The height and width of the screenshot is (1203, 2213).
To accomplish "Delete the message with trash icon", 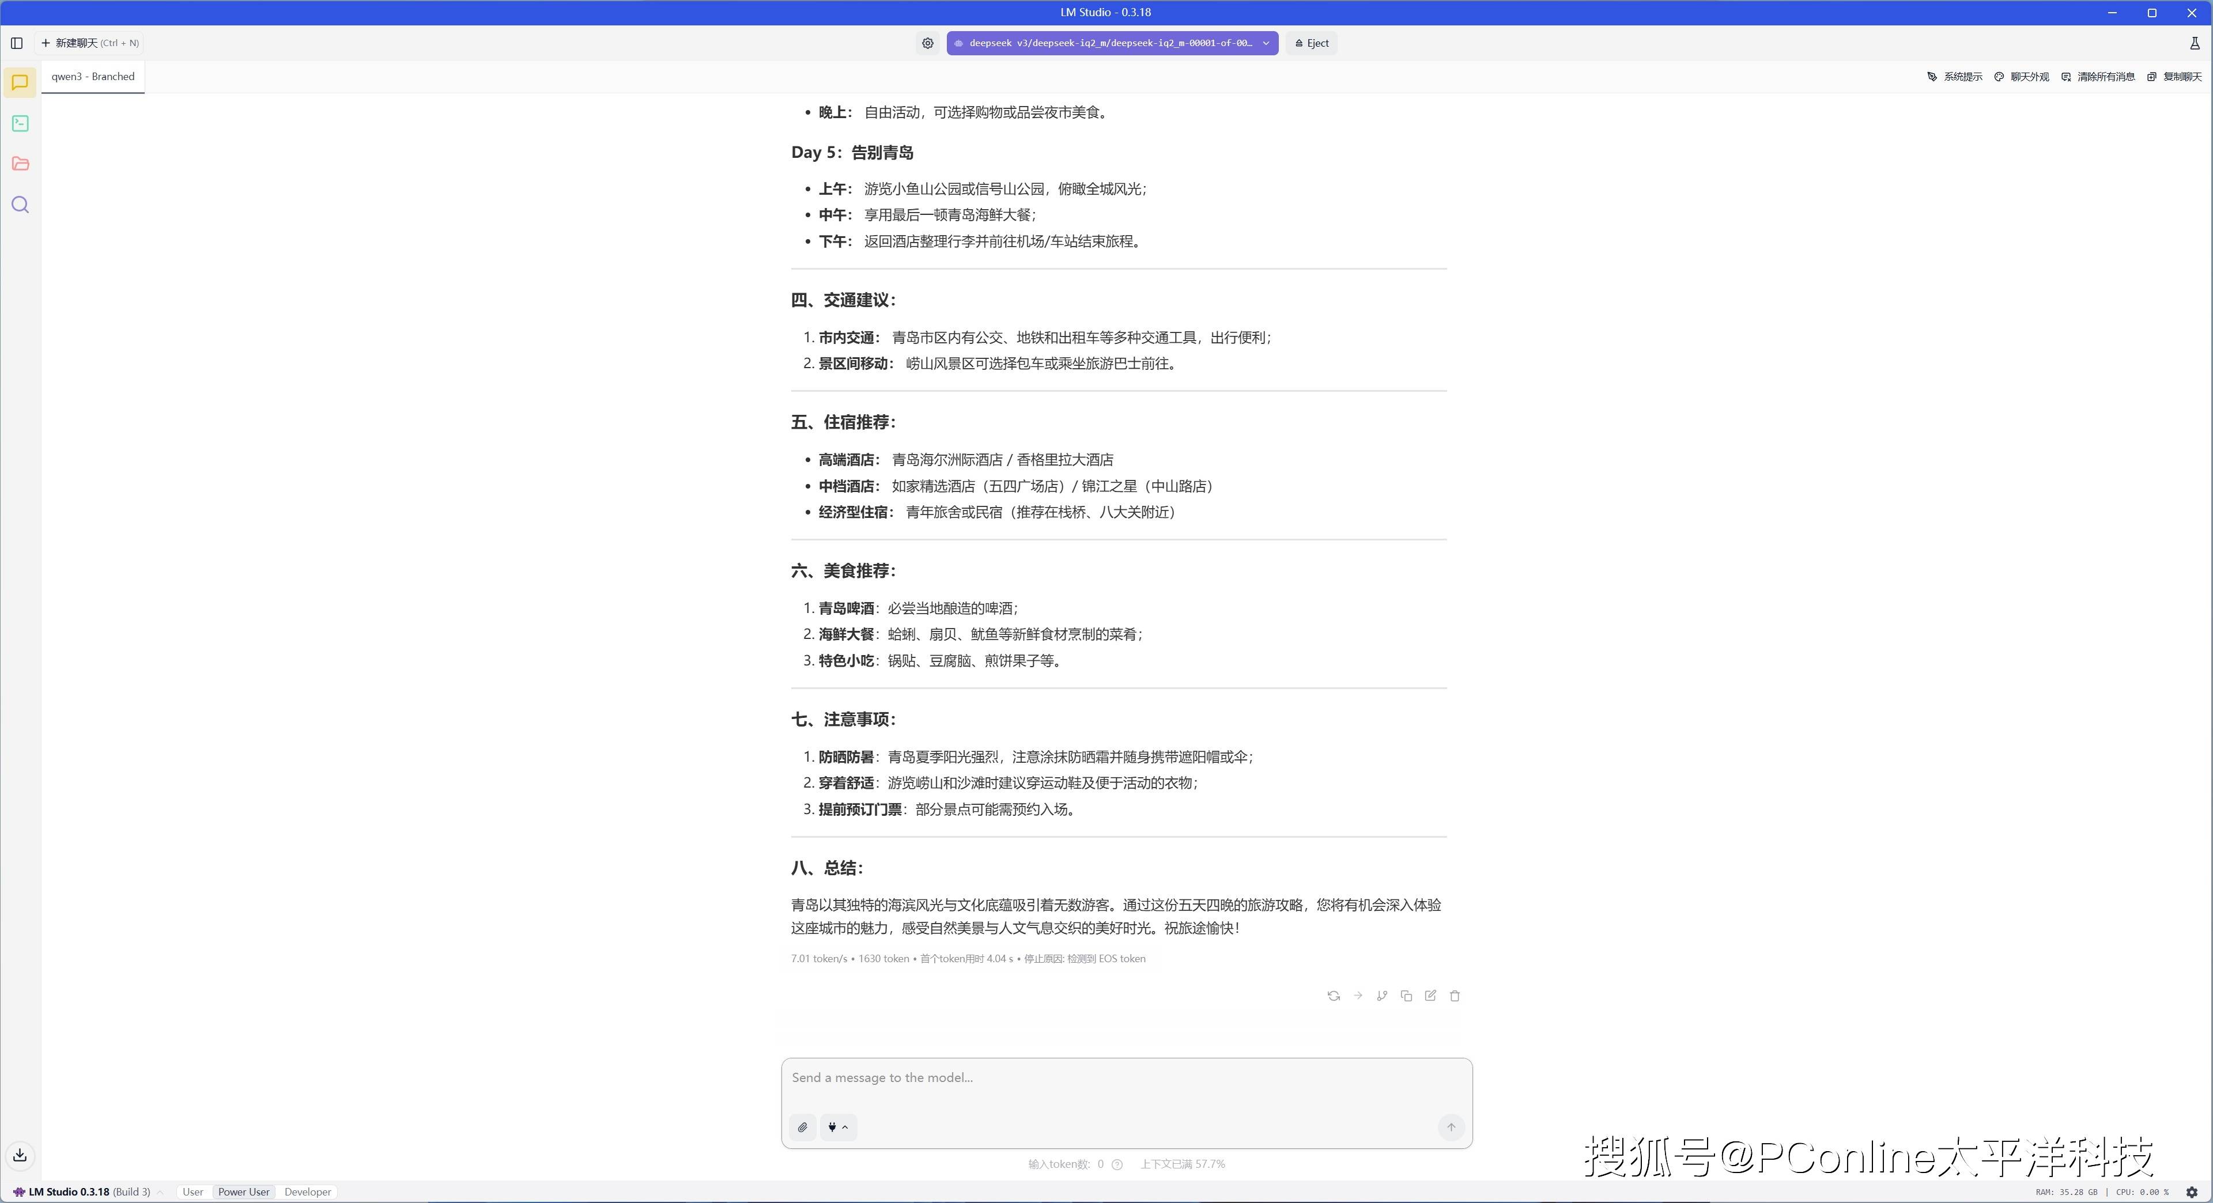I will [1455, 996].
